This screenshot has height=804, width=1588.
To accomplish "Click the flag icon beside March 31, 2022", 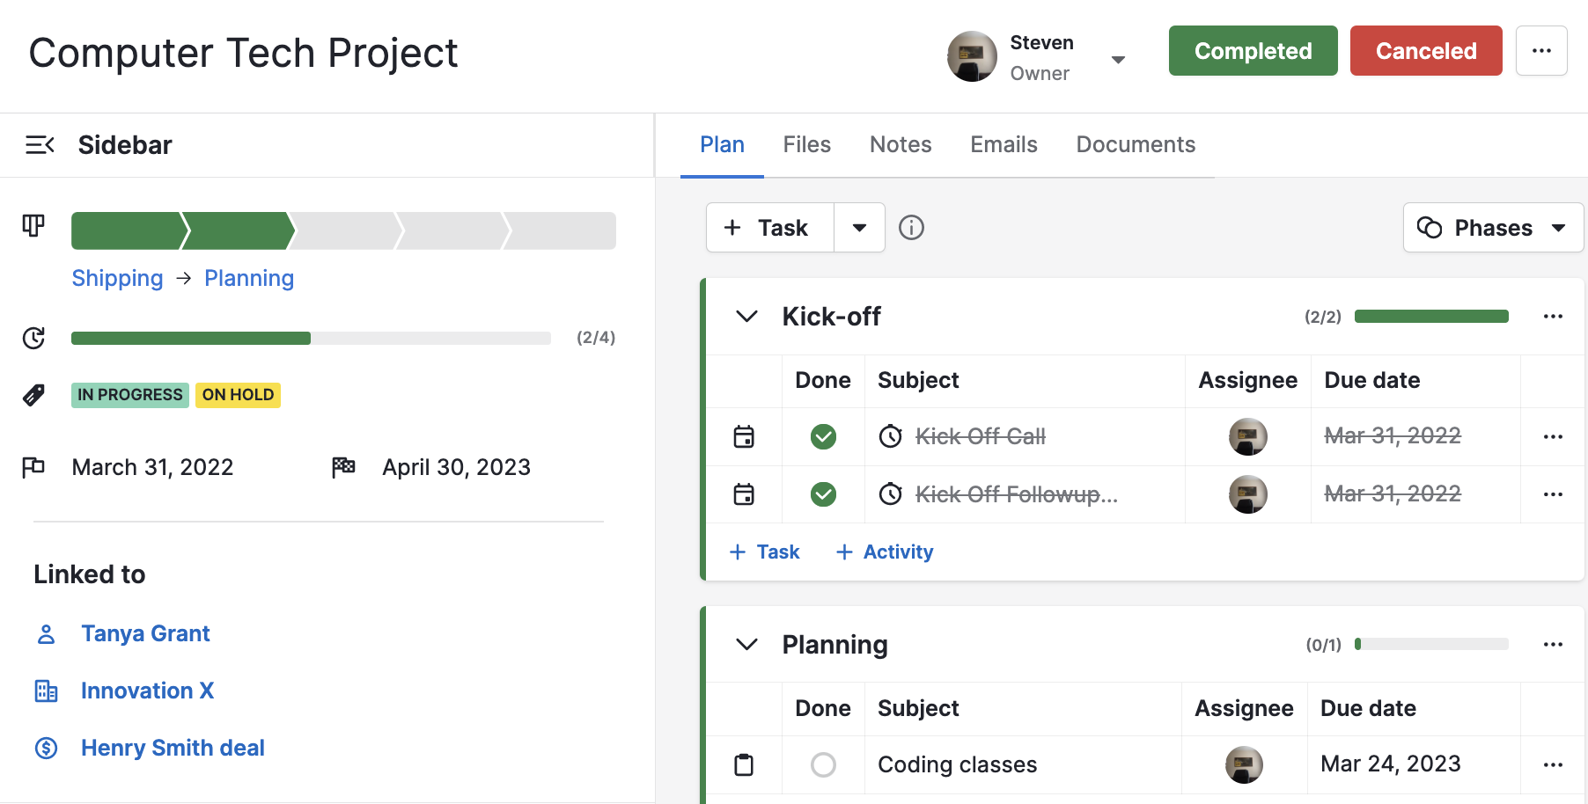I will [33, 466].
